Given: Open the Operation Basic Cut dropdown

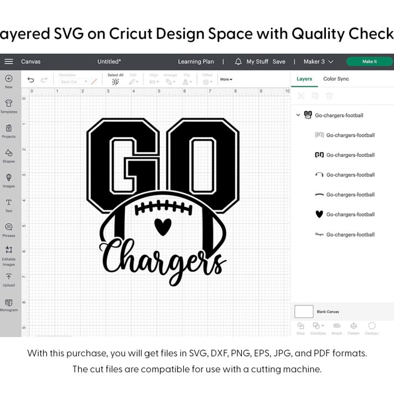Looking at the screenshot, I should click(74, 82).
